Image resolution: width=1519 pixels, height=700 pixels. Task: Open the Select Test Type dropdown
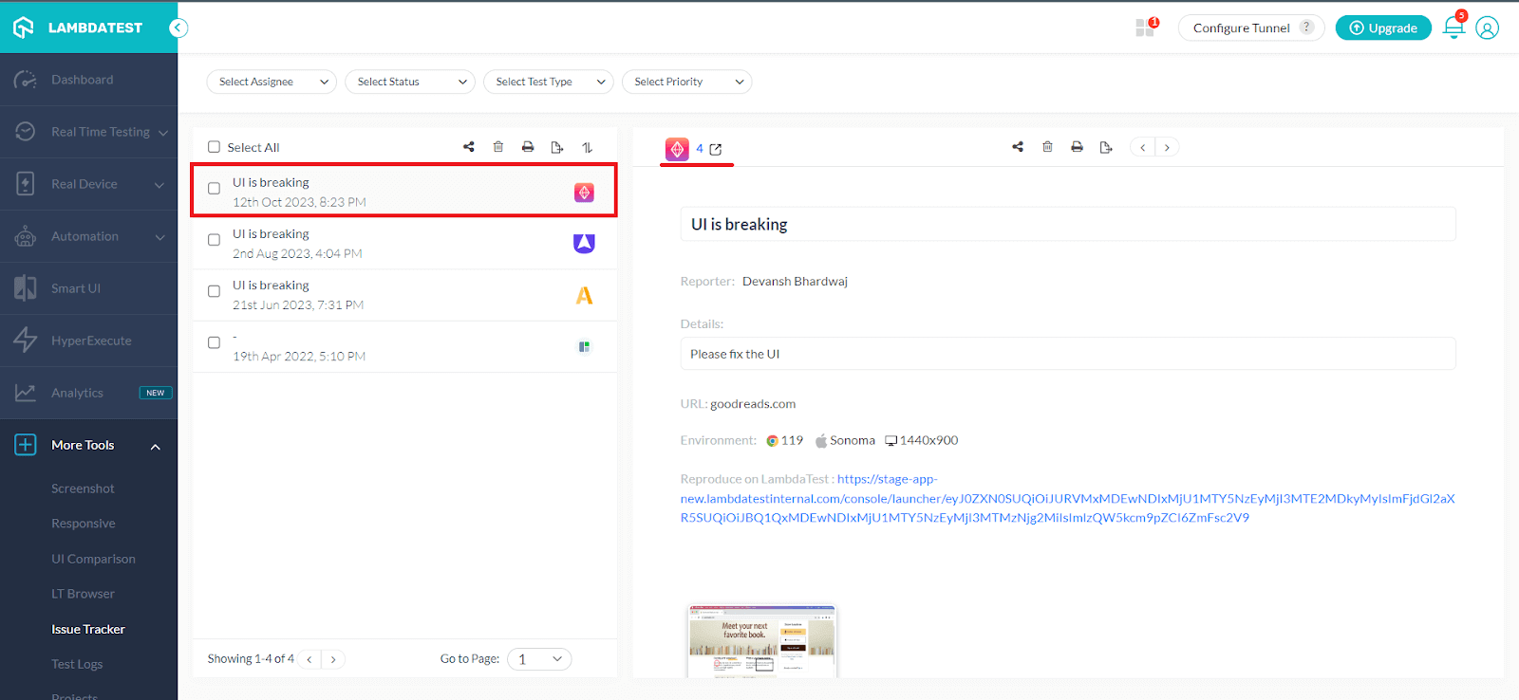pos(549,82)
